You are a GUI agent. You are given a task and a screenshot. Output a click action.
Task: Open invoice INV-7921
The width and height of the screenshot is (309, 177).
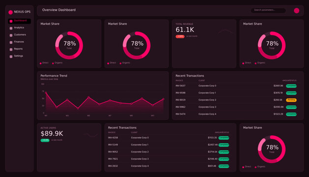(113, 159)
